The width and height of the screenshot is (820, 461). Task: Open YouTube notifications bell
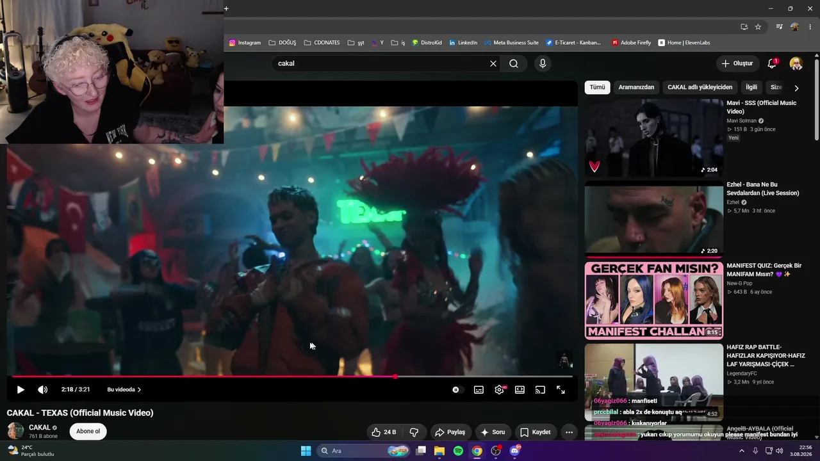tap(772, 63)
